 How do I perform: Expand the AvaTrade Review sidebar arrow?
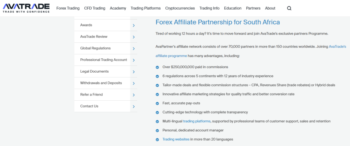pyautogui.click(x=134, y=37)
